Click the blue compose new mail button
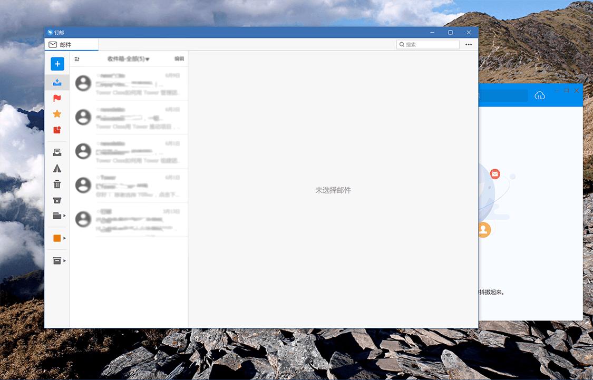The width and height of the screenshot is (593, 380). coord(57,64)
